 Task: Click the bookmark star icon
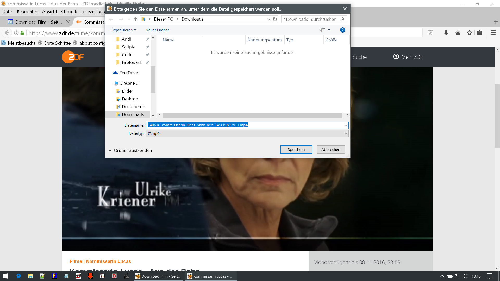pos(469,33)
